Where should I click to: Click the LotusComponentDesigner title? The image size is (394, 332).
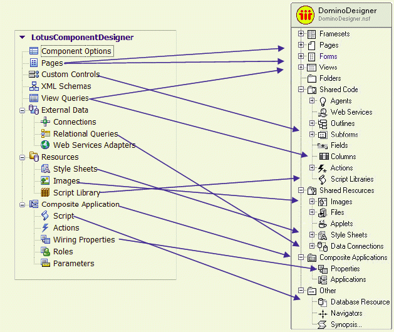[82, 37]
